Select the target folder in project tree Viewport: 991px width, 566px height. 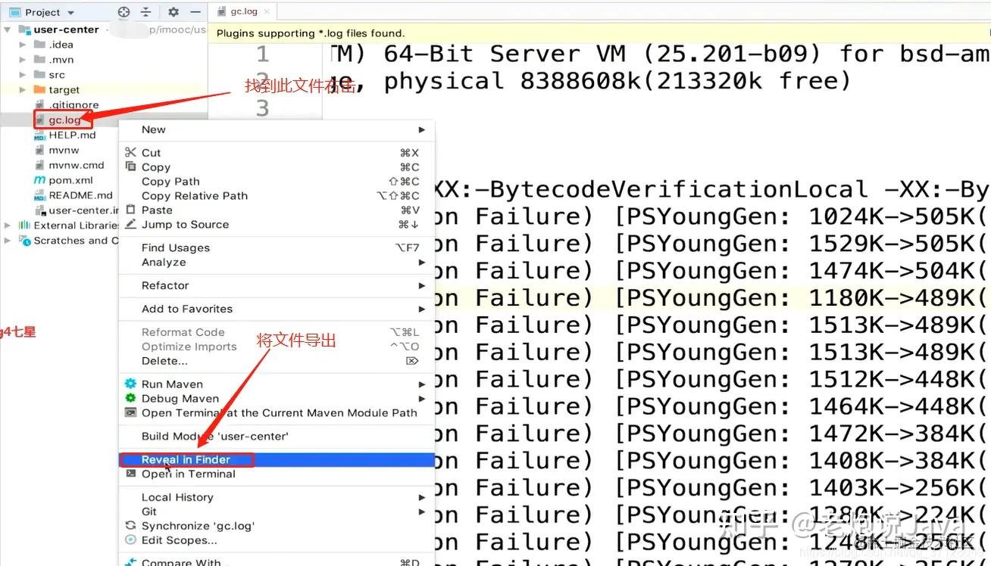click(64, 90)
